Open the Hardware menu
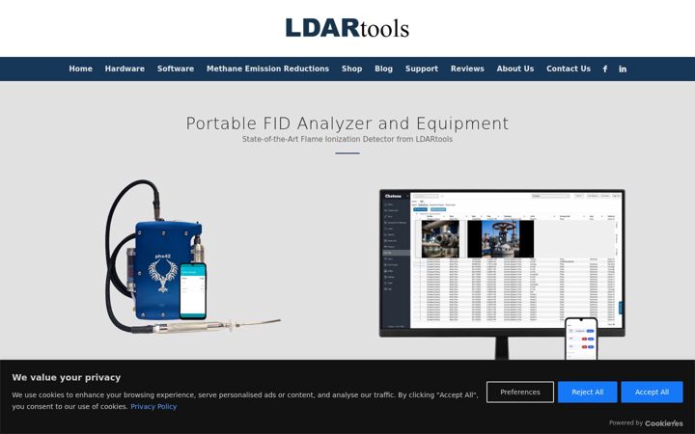Screen dimensions: 695x434 (125, 68)
